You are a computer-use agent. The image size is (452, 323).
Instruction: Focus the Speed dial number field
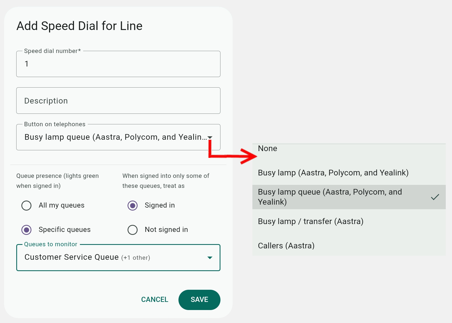pyautogui.click(x=118, y=64)
